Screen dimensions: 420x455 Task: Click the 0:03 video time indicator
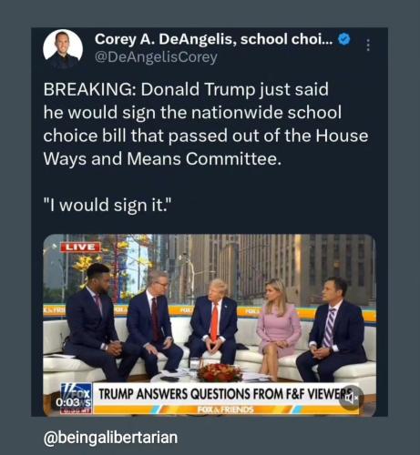(x=69, y=402)
